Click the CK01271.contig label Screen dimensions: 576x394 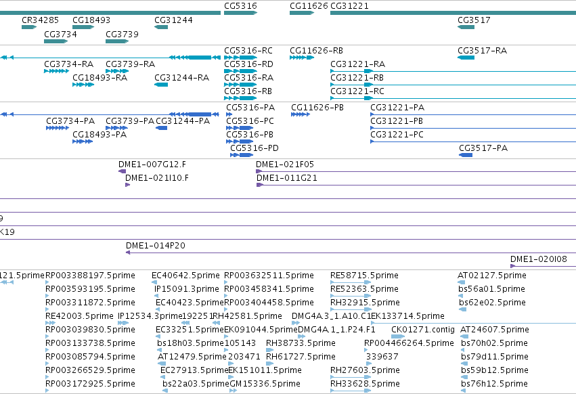pos(423,330)
